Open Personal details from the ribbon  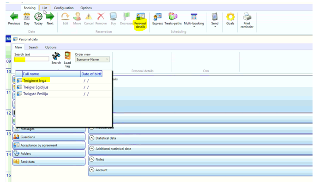tap(140, 21)
